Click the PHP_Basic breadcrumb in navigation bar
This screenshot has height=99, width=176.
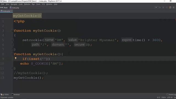[4, 8]
